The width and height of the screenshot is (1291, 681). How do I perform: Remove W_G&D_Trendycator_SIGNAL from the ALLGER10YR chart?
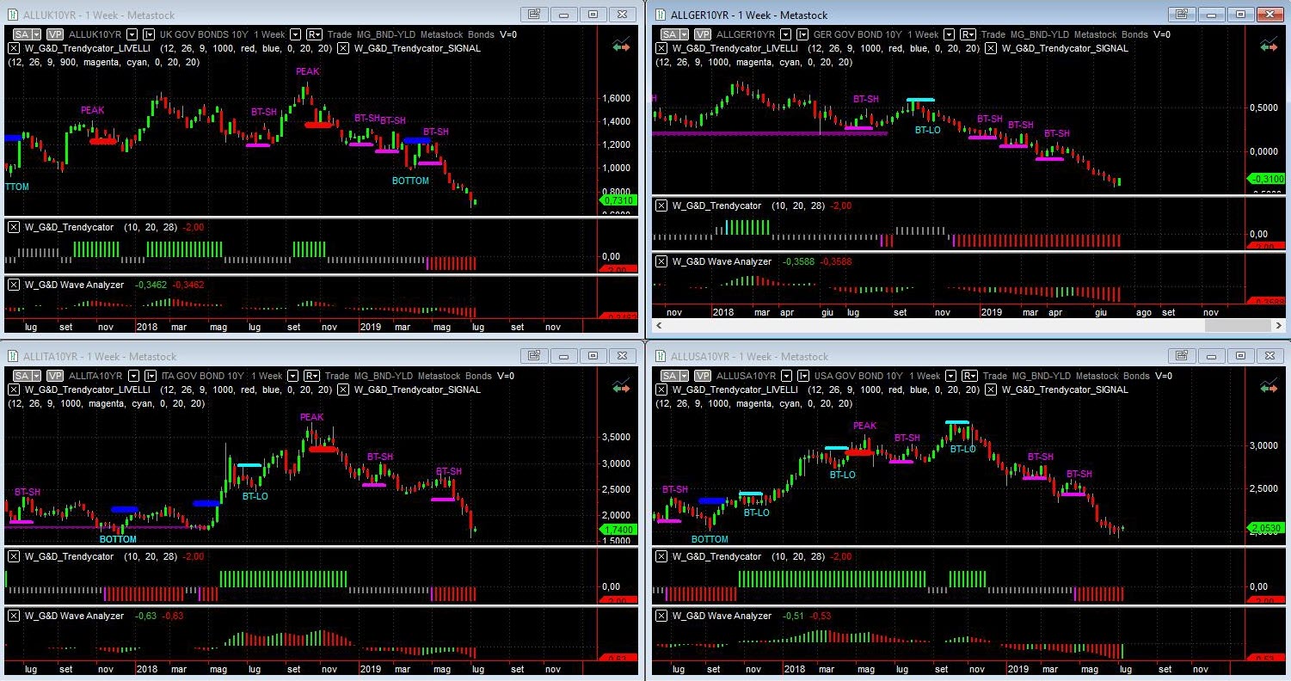991,48
